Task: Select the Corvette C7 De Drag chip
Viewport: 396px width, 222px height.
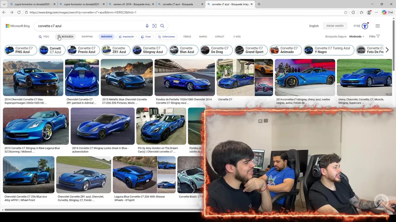Action: (216, 50)
